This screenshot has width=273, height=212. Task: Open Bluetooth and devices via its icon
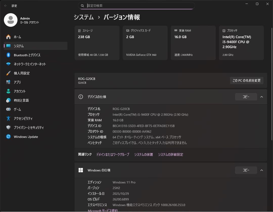click(9, 55)
